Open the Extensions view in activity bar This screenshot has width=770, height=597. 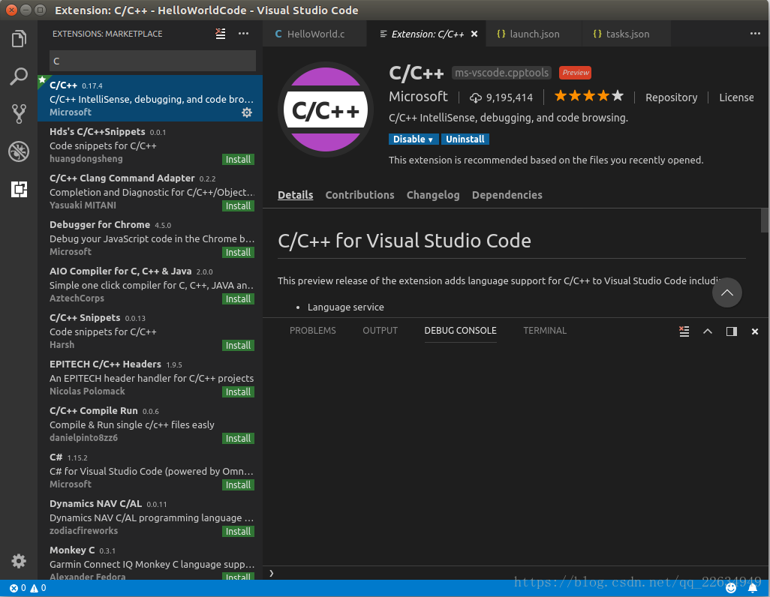(x=19, y=189)
